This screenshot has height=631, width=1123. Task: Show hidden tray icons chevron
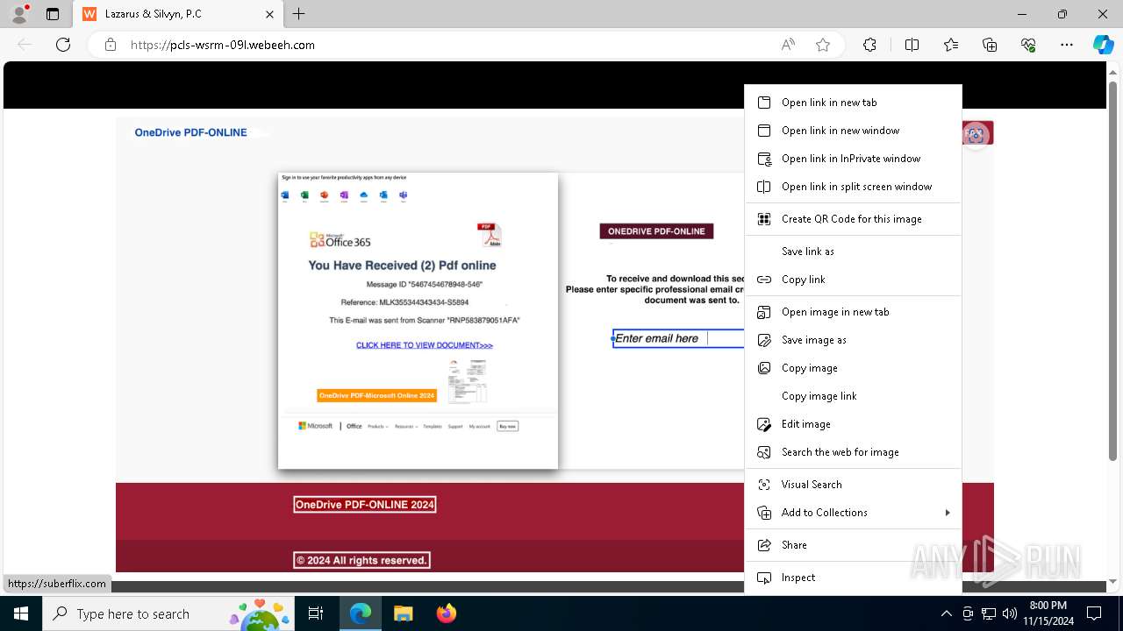[x=946, y=613]
